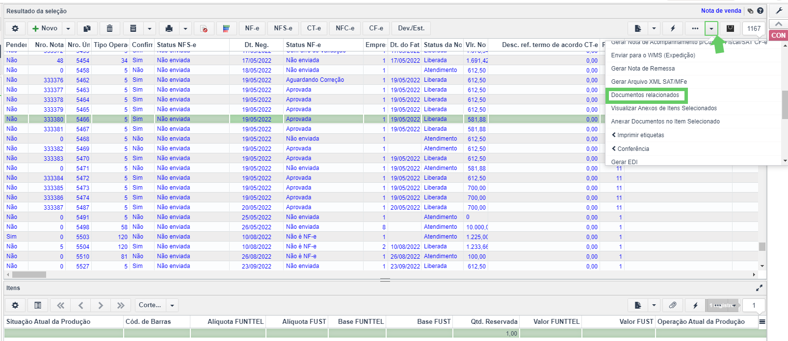The height and width of the screenshot is (341, 788).
Task: Click the lightning bolt actions icon in top toolbar
Action: 673,28
